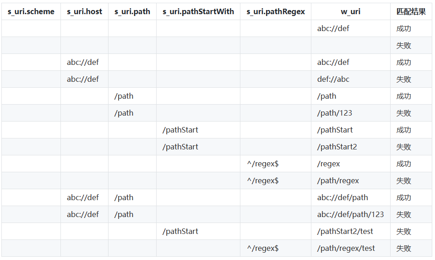This screenshot has width=435, height=260.
Task: Click the s_uri.scheme column header
Action: point(31,11)
